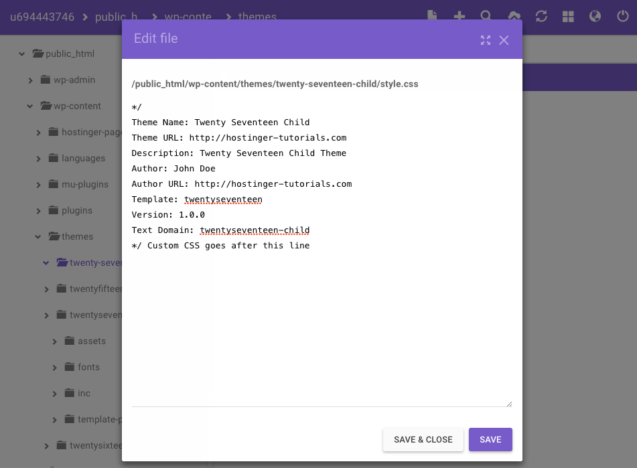Open the grid view switcher
Image resolution: width=637 pixels, height=468 pixels.
click(x=568, y=16)
